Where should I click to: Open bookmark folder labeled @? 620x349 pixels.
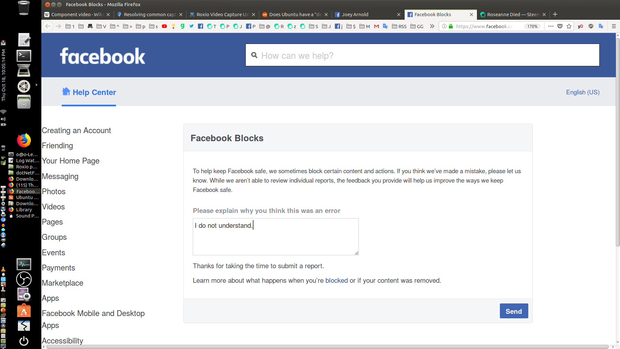pos(265,26)
